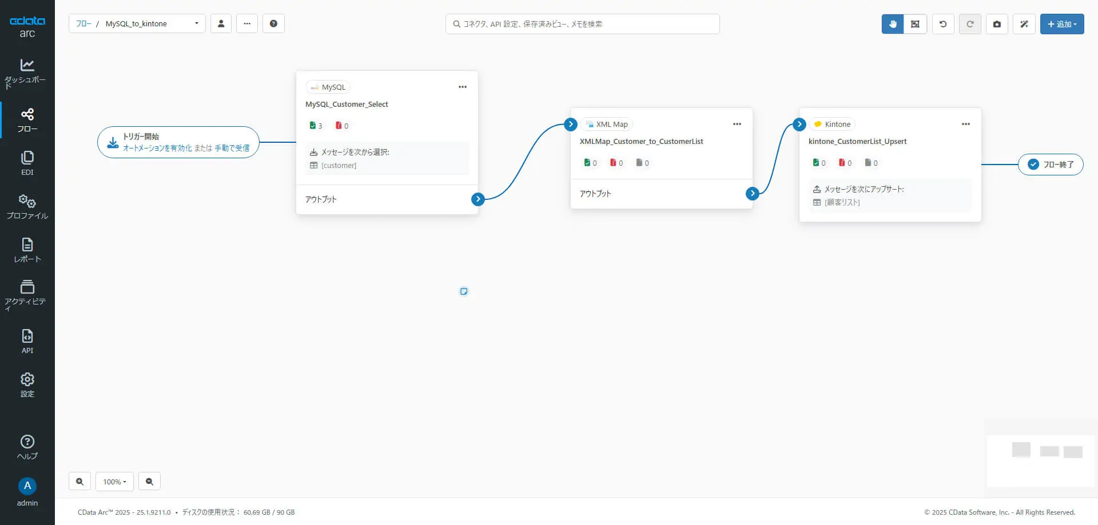Click the flow minimap preview
The image size is (1098, 525).
pos(1040,452)
